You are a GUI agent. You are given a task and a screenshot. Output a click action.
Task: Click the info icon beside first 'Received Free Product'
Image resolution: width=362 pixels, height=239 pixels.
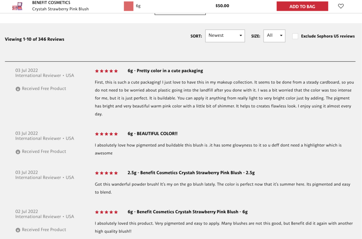(x=17, y=89)
